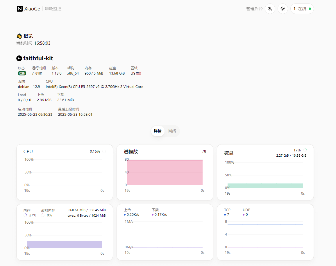The height and width of the screenshot is (266, 336).
Task: Open the 管理后台 admin link
Action: [254, 9]
